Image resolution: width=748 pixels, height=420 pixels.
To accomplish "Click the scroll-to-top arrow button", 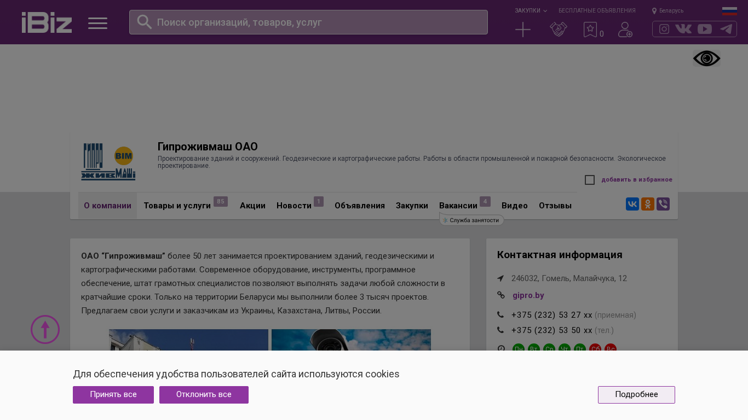I will tap(45, 329).
